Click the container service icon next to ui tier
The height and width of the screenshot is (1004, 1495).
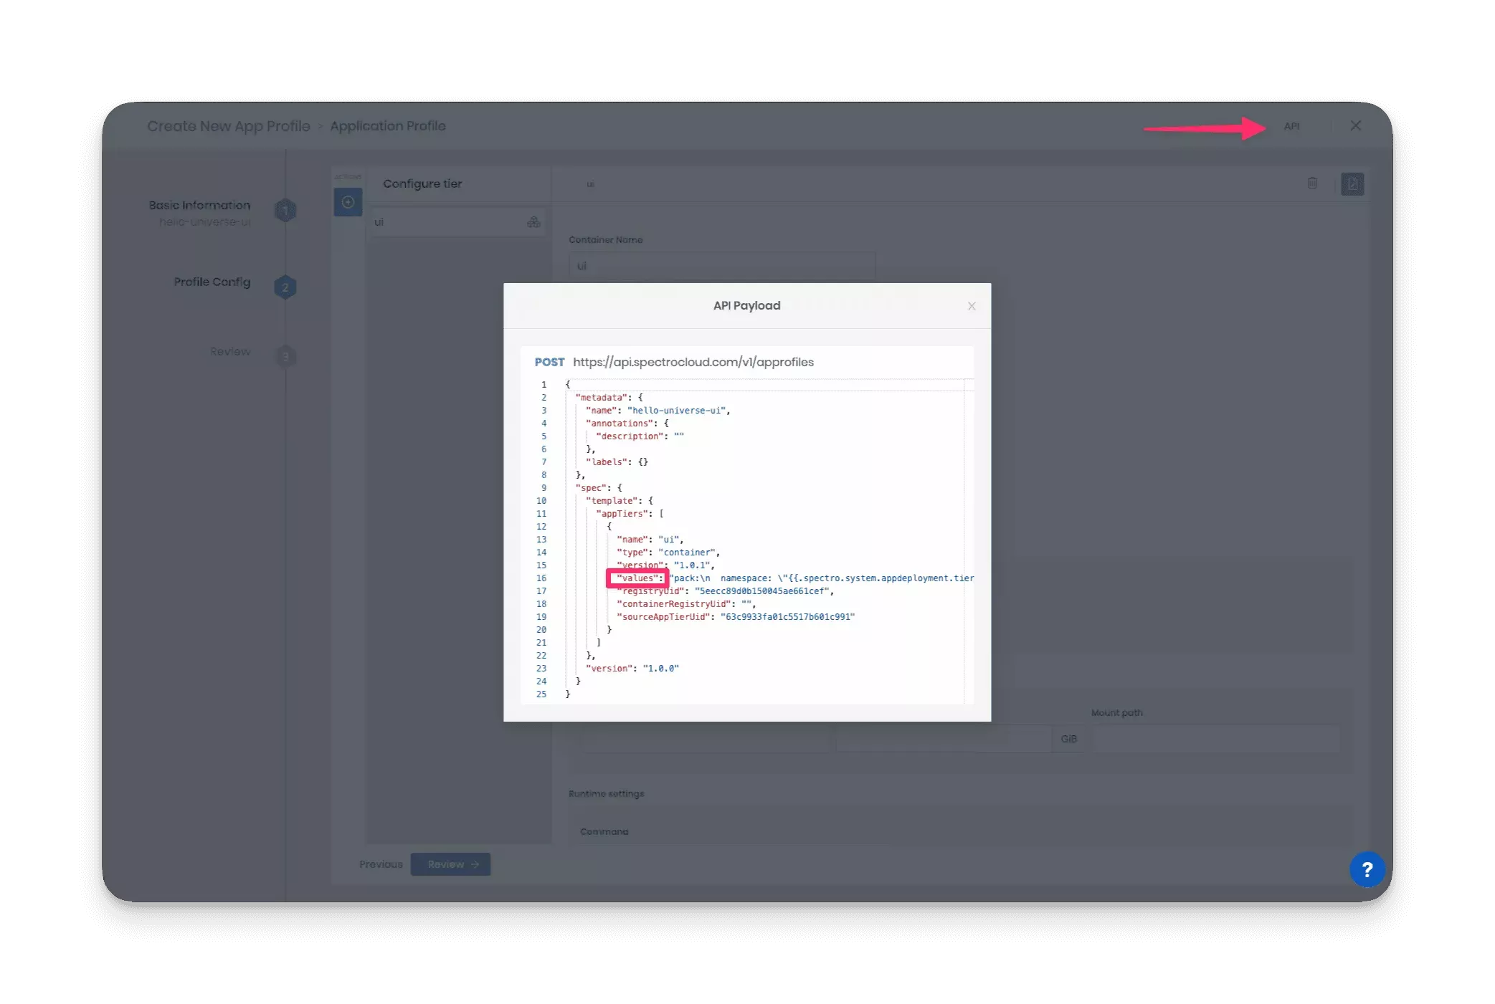click(x=534, y=222)
